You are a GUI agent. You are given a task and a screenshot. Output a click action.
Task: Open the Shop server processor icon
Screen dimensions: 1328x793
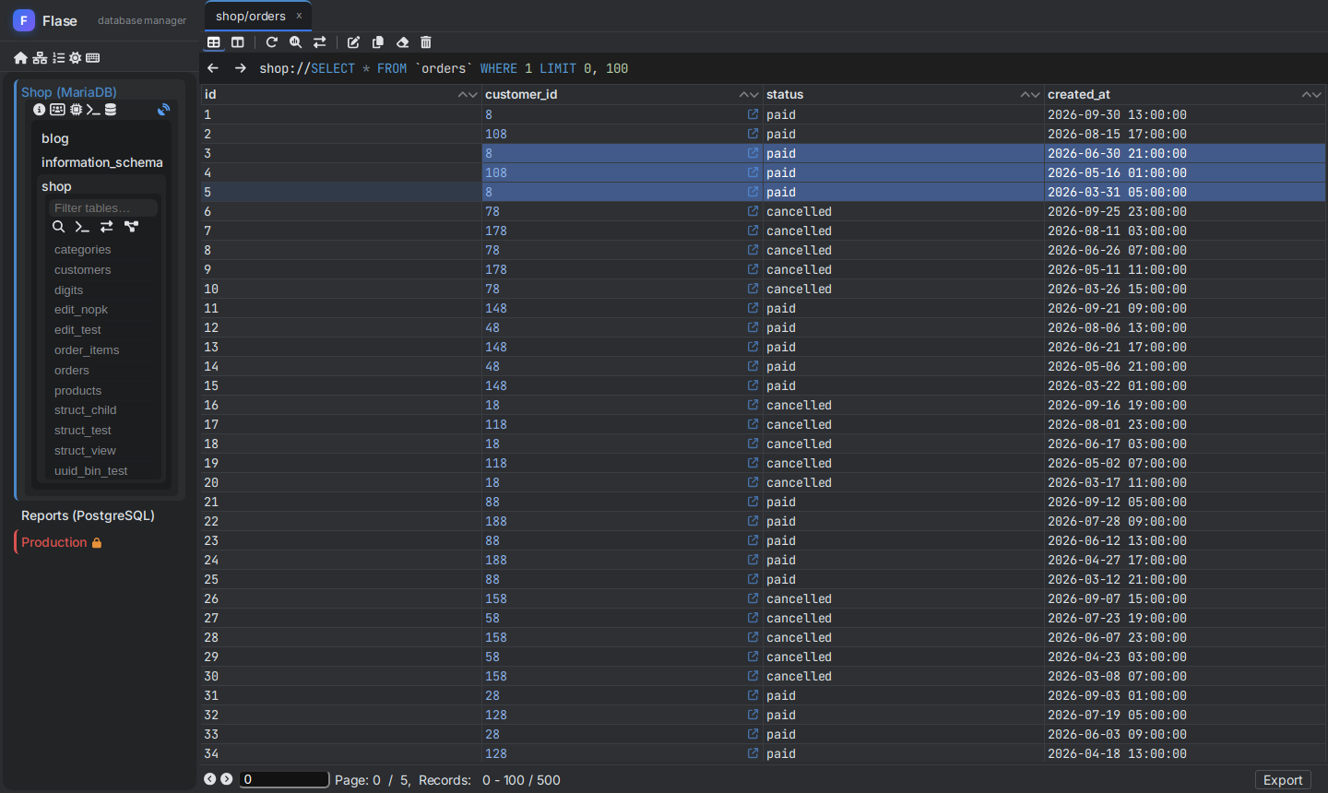[x=76, y=110]
